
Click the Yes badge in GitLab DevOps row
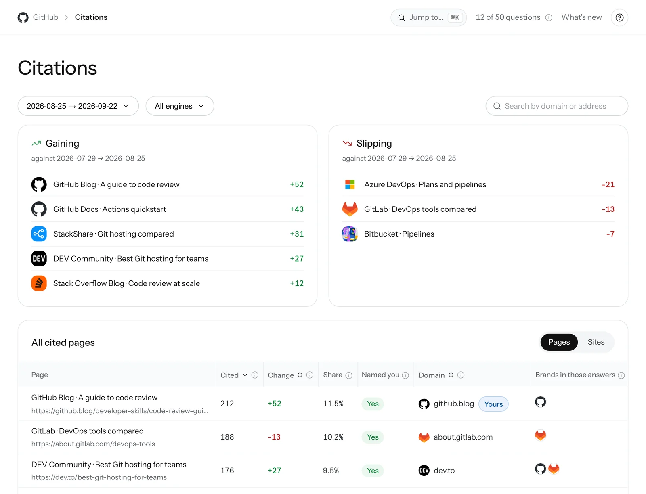point(373,437)
